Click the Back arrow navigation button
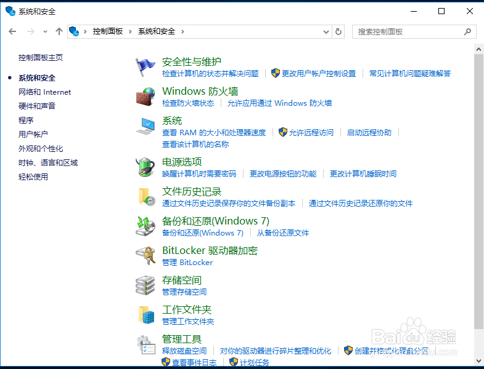 [x=12, y=31]
